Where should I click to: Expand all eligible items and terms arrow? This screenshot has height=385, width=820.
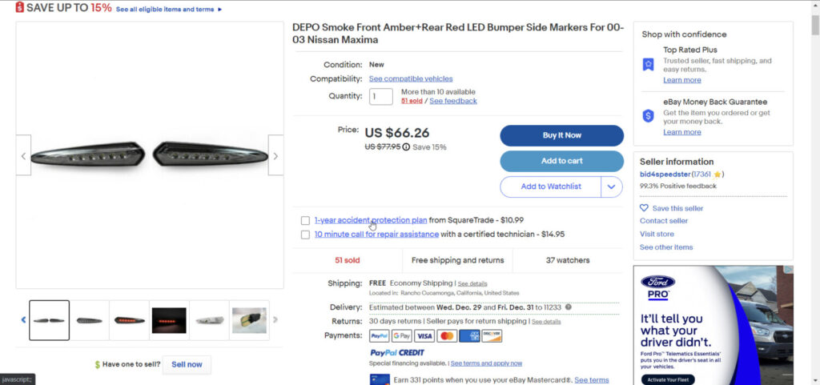[219, 10]
